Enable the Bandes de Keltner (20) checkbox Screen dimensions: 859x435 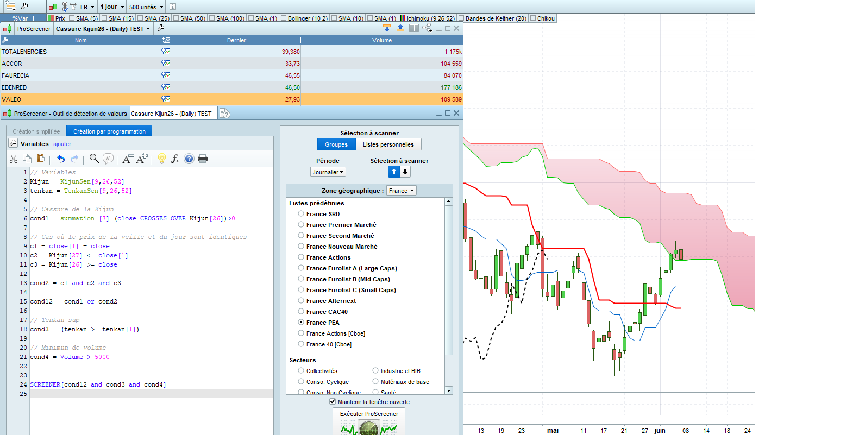pyautogui.click(x=462, y=18)
